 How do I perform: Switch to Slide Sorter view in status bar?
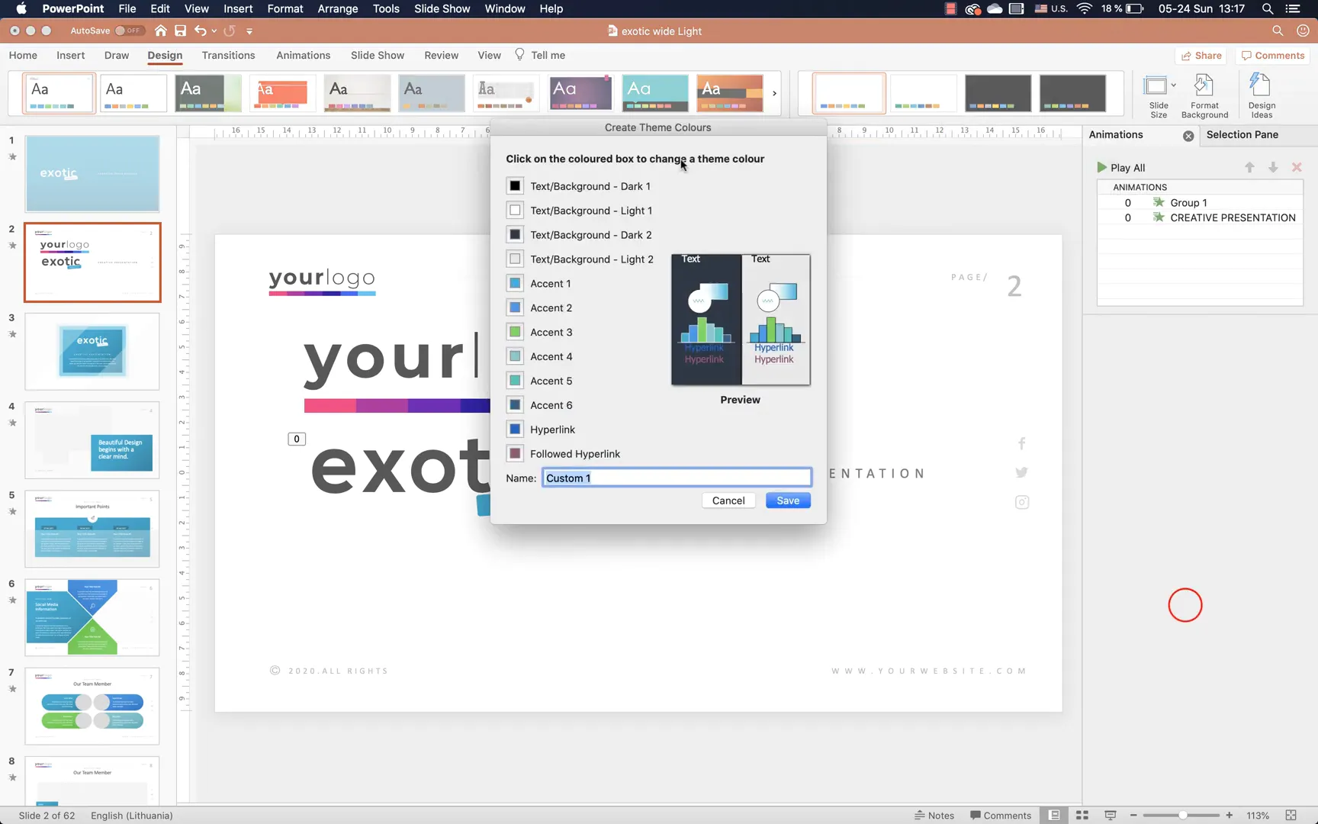point(1082,815)
